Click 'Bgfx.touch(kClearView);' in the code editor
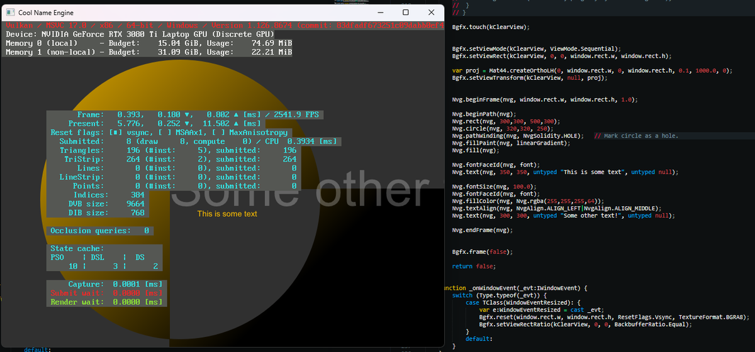Image resolution: width=755 pixels, height=352 pixels. coord(491,27)
